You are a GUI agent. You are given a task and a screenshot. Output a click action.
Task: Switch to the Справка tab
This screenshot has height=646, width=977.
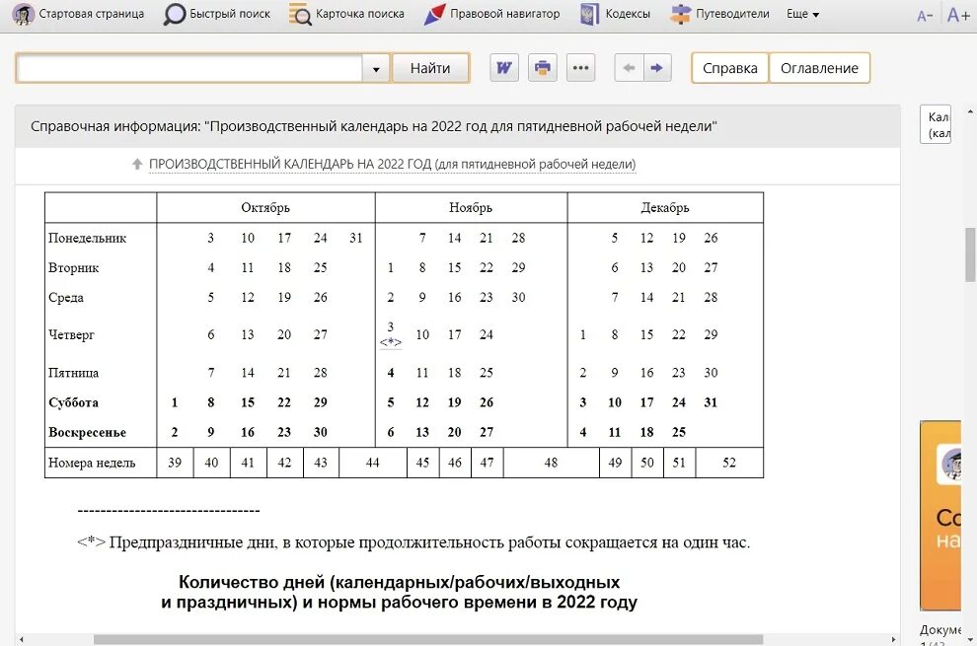pyautogui.click(x=730, y=68)
